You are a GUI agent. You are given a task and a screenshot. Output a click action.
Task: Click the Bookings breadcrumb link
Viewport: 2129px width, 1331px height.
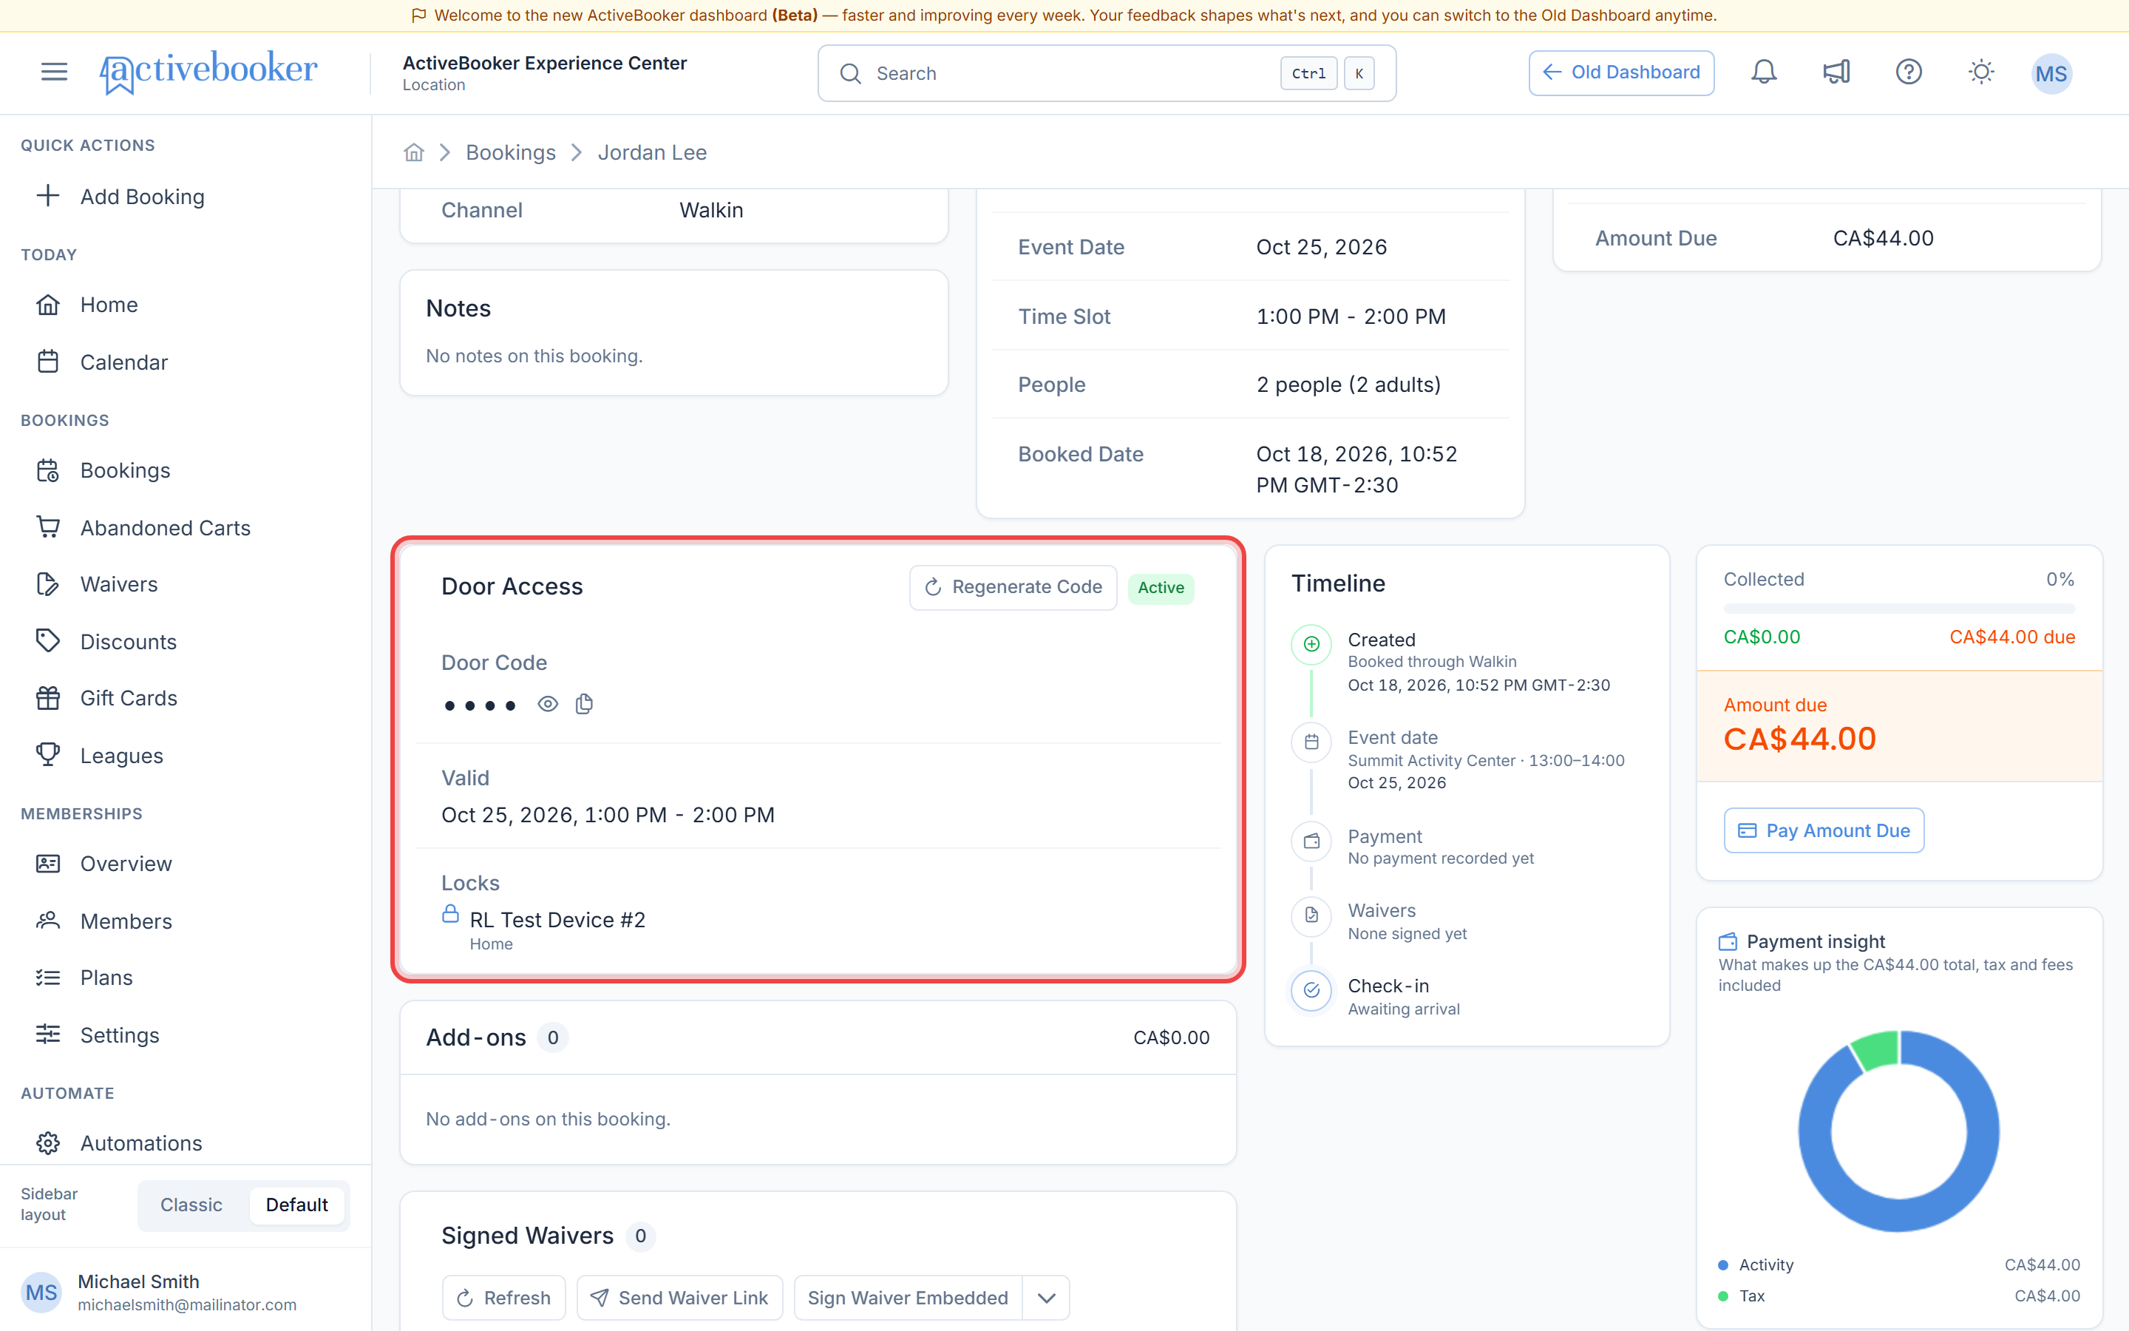click(510, 152)
